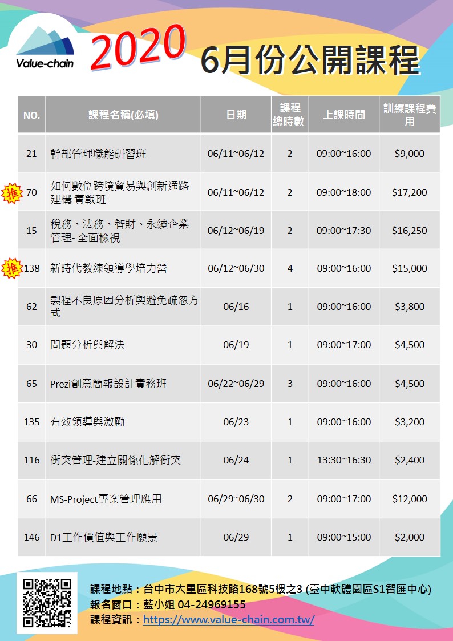Click the QR code image
Screen dimensions: 453x641
pyautogui.click(x=47, y=603)
